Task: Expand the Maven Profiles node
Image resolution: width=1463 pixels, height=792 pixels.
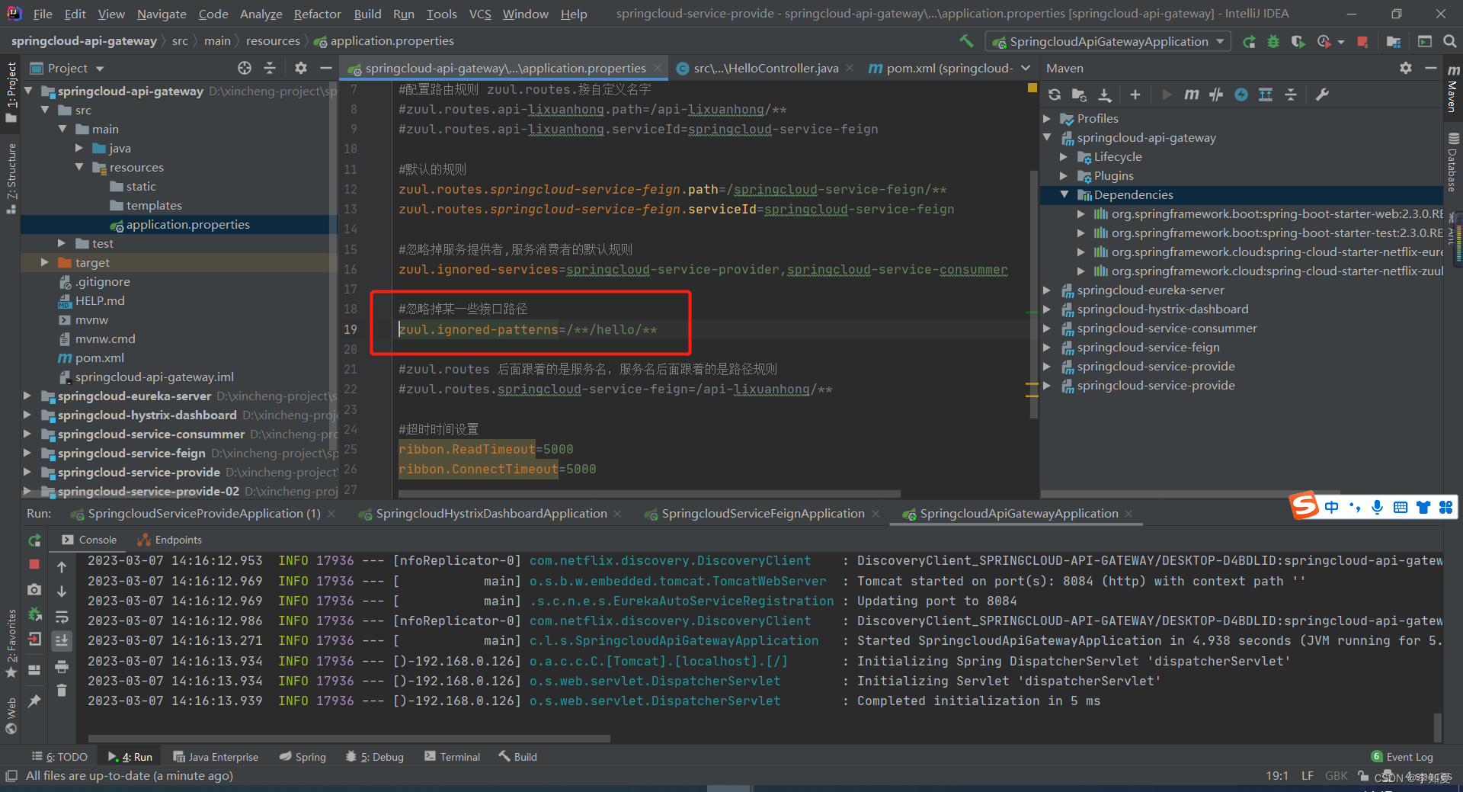Action: (1047, 118)
